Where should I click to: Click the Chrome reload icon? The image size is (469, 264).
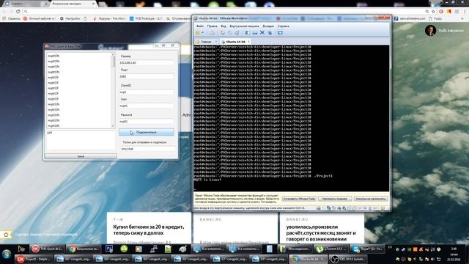18,11
